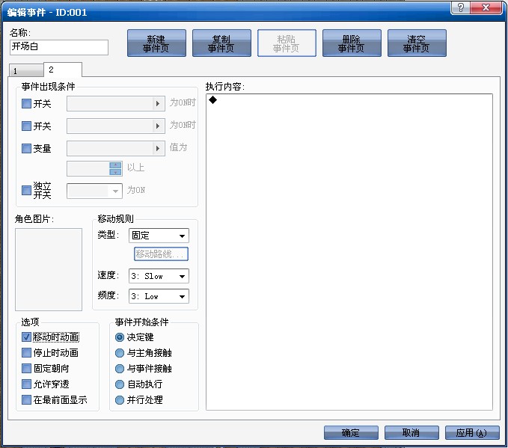Click the 取消 button

(411, 433)
